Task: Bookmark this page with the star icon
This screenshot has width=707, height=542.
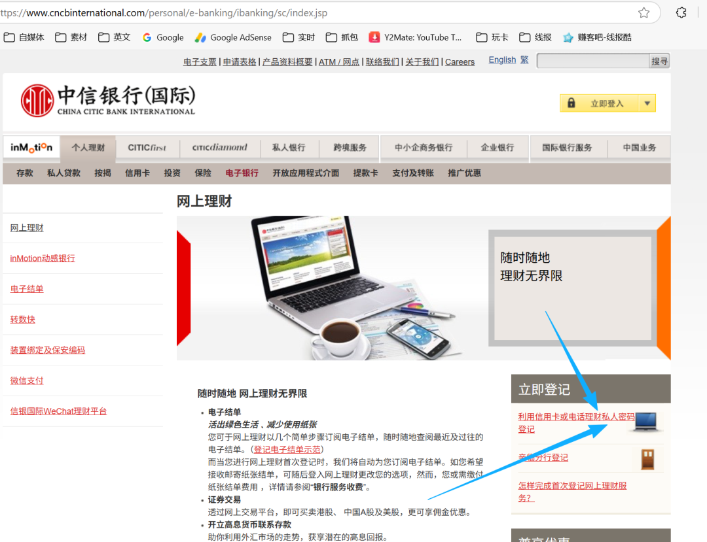Action: tap(644, 12)
